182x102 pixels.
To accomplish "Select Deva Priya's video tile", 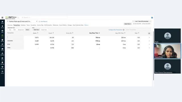I will coord(167,51).
